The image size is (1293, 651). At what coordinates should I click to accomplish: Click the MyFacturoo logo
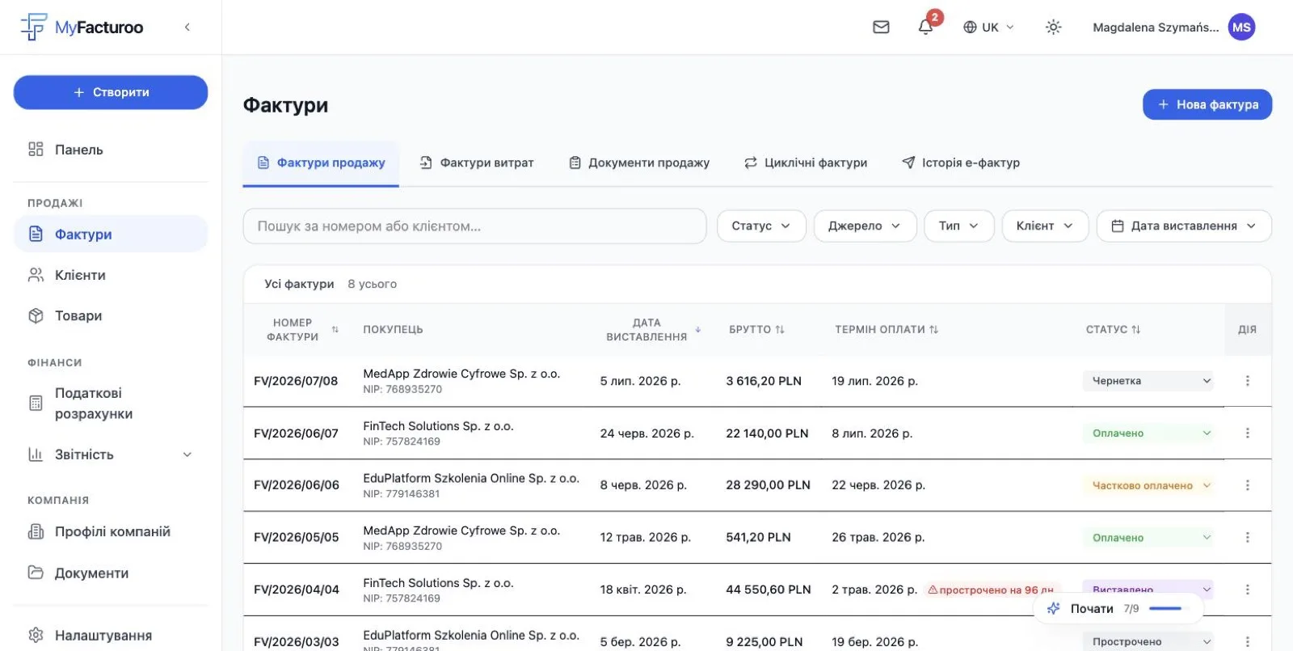82,27
